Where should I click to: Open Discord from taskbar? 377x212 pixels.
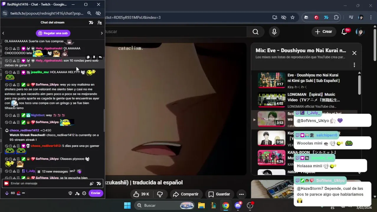pyautogui.click(x=238, y=206)
